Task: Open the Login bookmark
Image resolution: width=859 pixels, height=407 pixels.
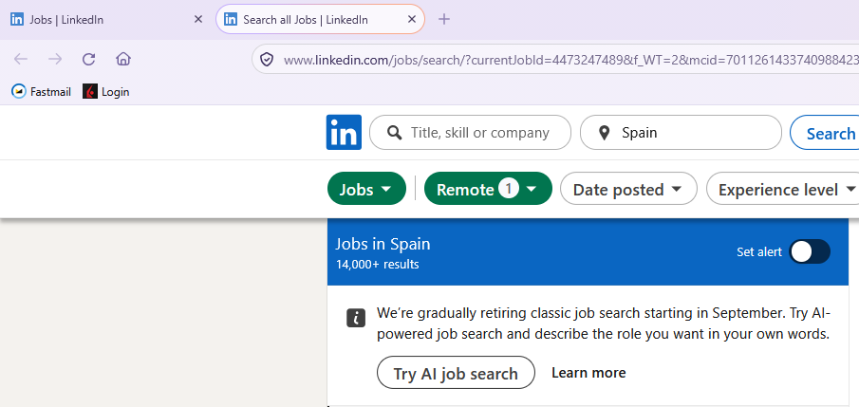Action: pos(106,91)
